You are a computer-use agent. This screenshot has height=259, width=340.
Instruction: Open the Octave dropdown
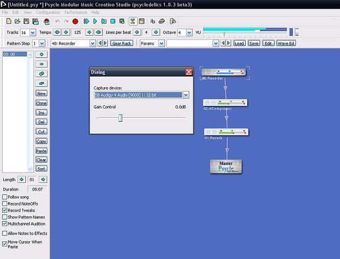(x=189, y=32)
